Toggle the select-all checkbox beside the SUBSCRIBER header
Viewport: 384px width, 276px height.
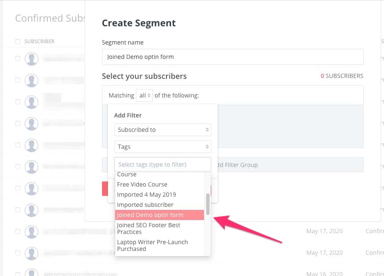18,42
